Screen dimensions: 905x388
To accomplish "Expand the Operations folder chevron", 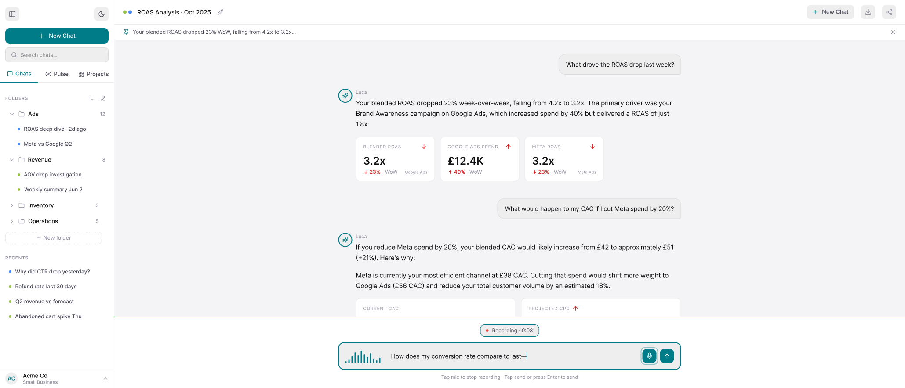I will (12, 221).
